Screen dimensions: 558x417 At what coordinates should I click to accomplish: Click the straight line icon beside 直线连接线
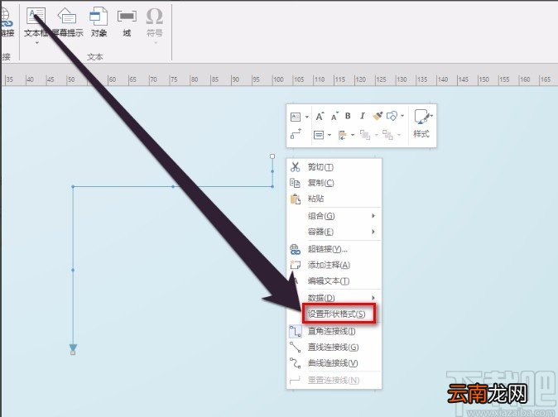[296, 347]
